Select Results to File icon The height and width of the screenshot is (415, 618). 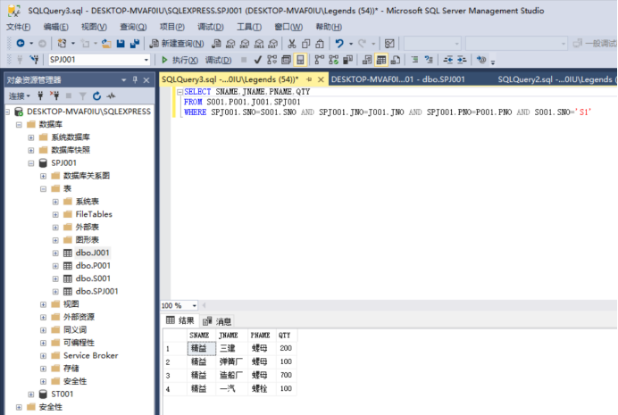point(396,60)
